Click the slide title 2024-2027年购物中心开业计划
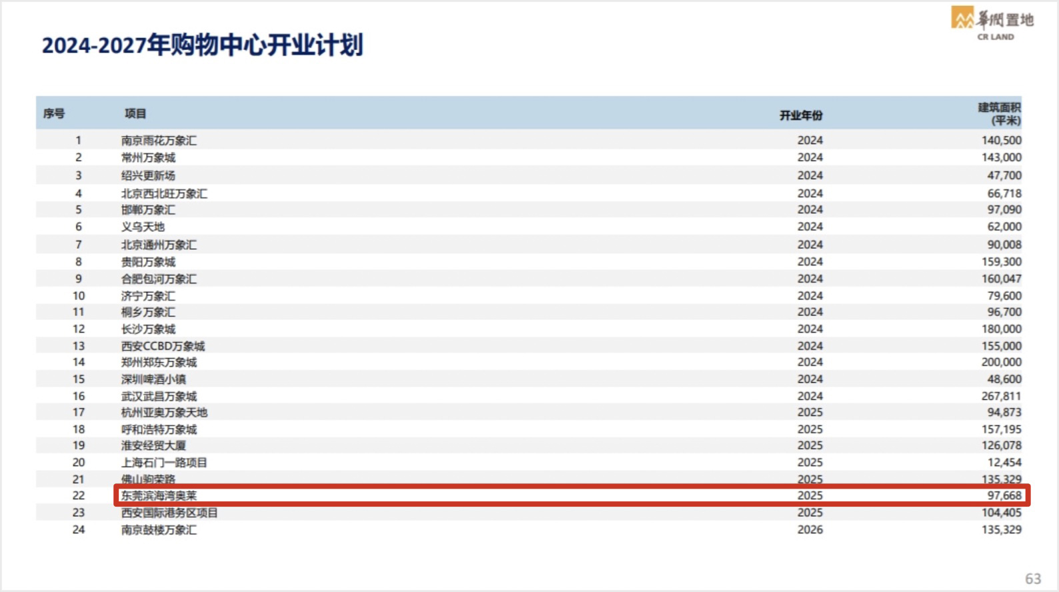Screen dimensions: 1059x592 coord(203,45)
